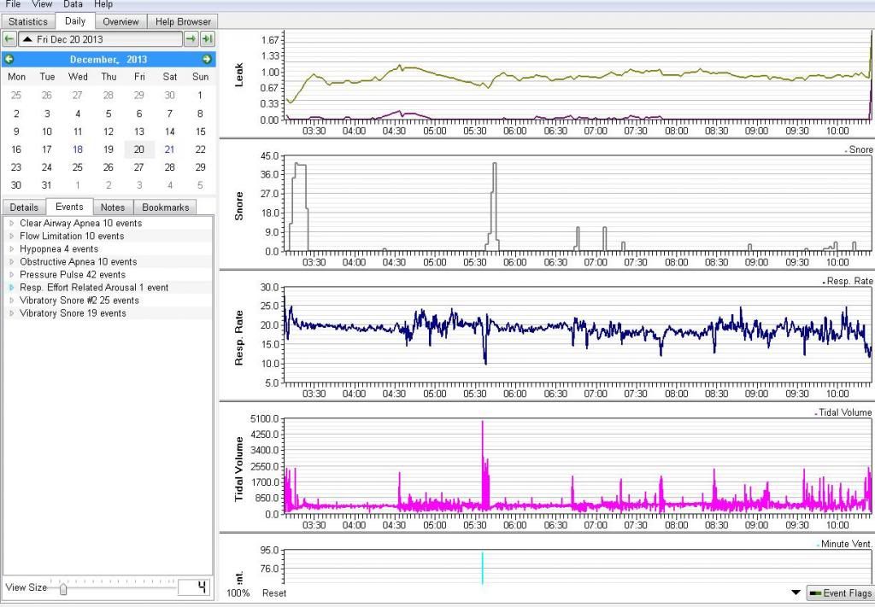Viewport: 875px width, 607px height.
Task: Show next month in calendar header
Action: coord(207,59)
